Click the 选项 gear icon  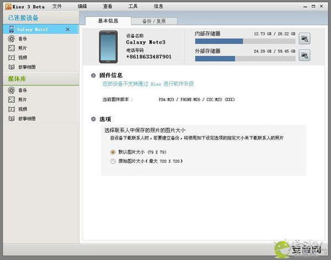(94, 119)
